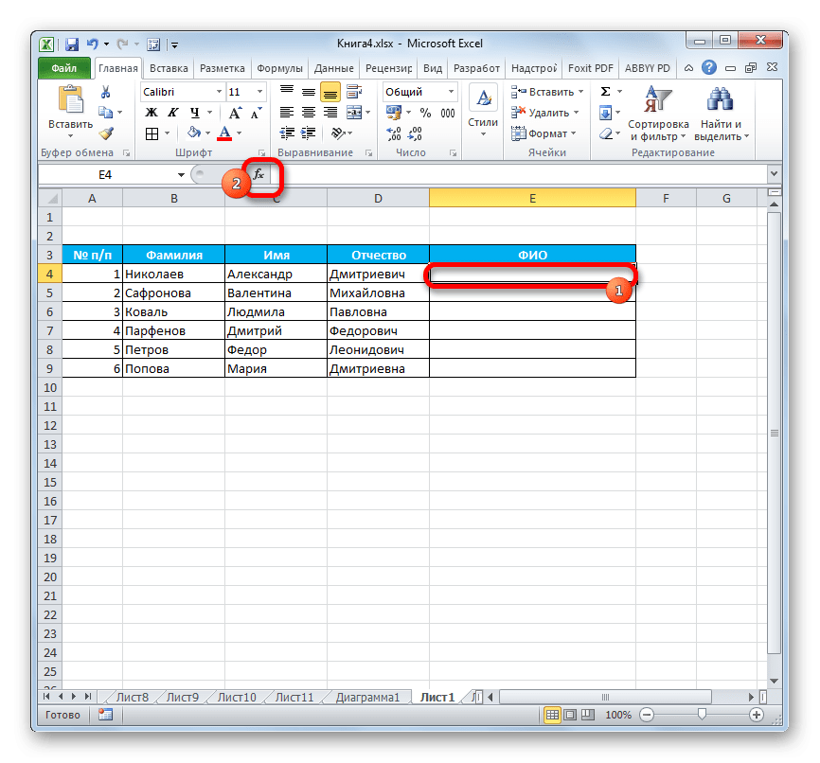
Task: Click the Save icon in quick access toolbar
Action: pyautogui.click(x=72, y=44)
